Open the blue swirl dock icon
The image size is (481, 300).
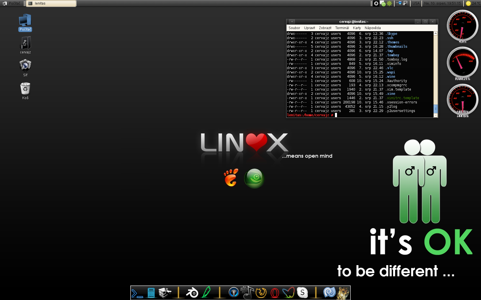(x=329, y=293)
